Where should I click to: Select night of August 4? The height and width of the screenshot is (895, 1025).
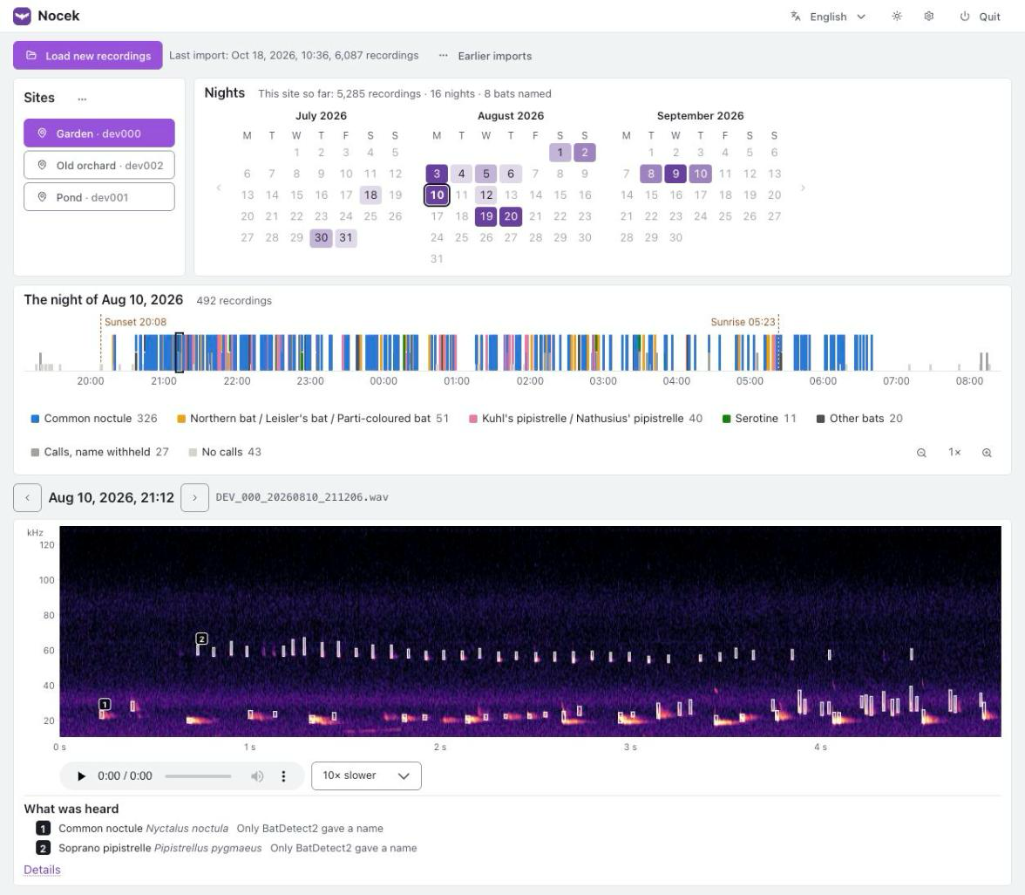(x=462, y=174)
